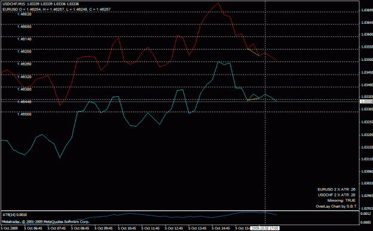Click the crosshair time tag 2009.10.05 17:00

click(x=265, y=229)
